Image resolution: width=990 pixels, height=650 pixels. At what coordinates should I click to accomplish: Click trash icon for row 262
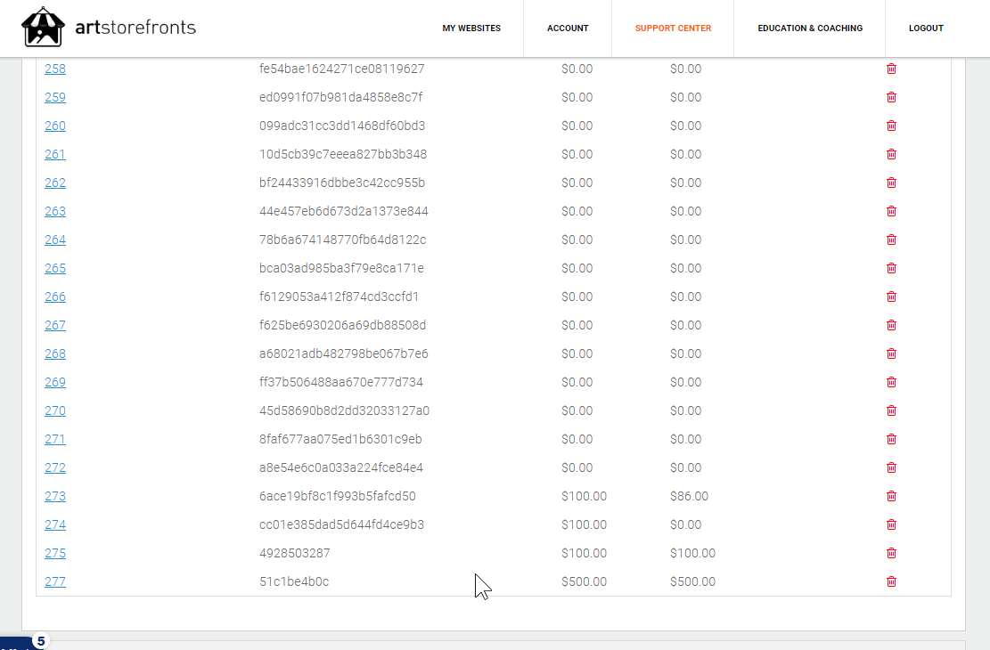tap(891, 183)
